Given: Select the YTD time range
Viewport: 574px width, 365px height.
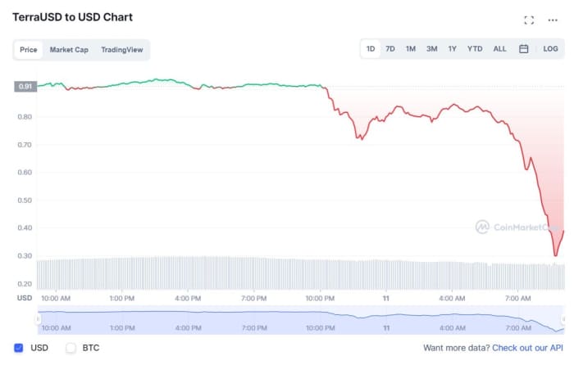Looking at the screenshot, I should pyautogui.click(x=475, y=49).
